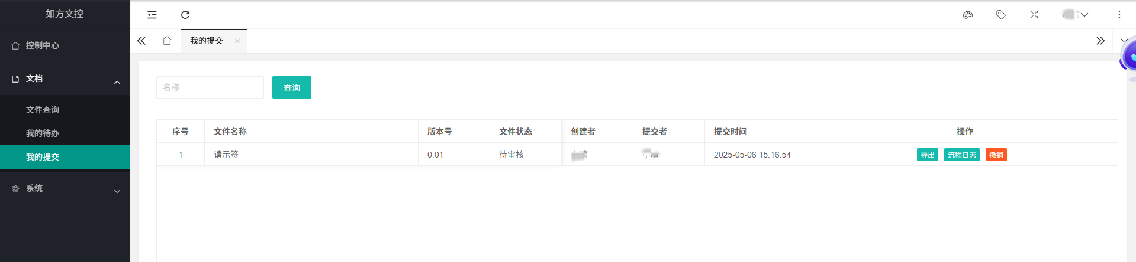1136x262 pixels.
Task: Click the refresh page icon
Action: point(185,15)
